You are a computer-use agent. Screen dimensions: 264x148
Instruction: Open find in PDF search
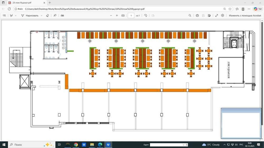point(190,16)
